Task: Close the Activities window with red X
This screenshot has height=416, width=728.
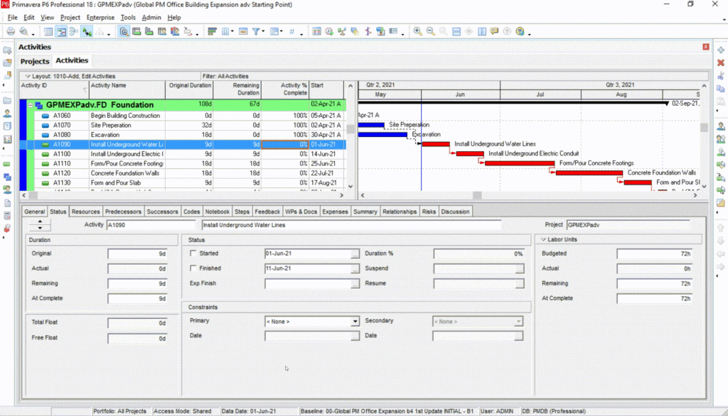Action: coord(706,47)
